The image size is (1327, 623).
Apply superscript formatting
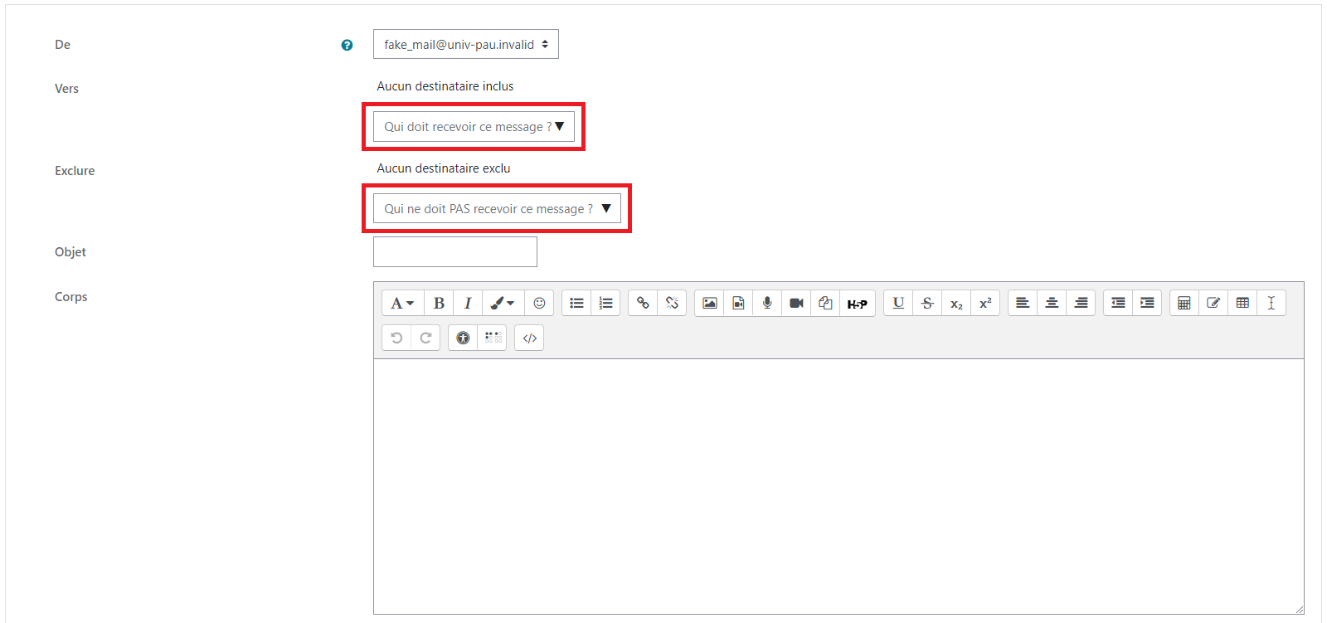pos(985,304)
